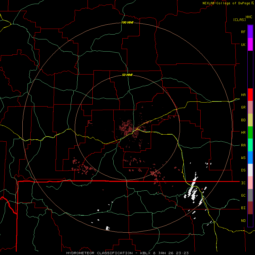Click the BI legend label

coord(243,208)
